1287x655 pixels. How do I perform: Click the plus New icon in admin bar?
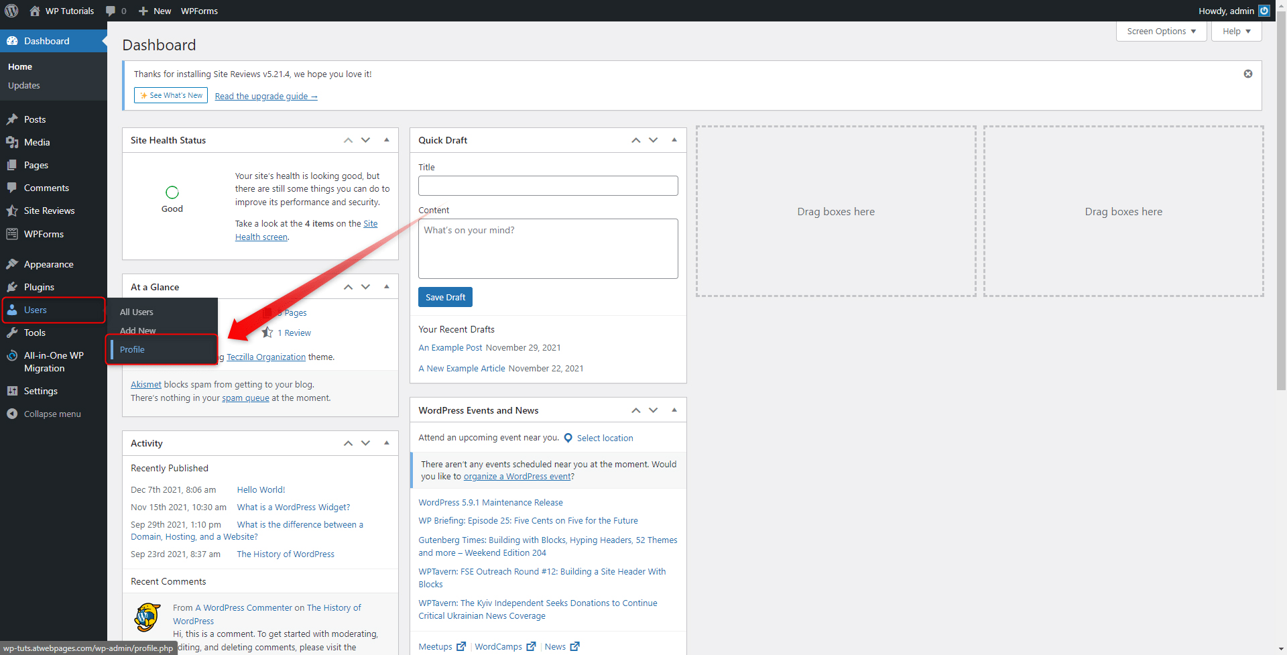[143, 11]
